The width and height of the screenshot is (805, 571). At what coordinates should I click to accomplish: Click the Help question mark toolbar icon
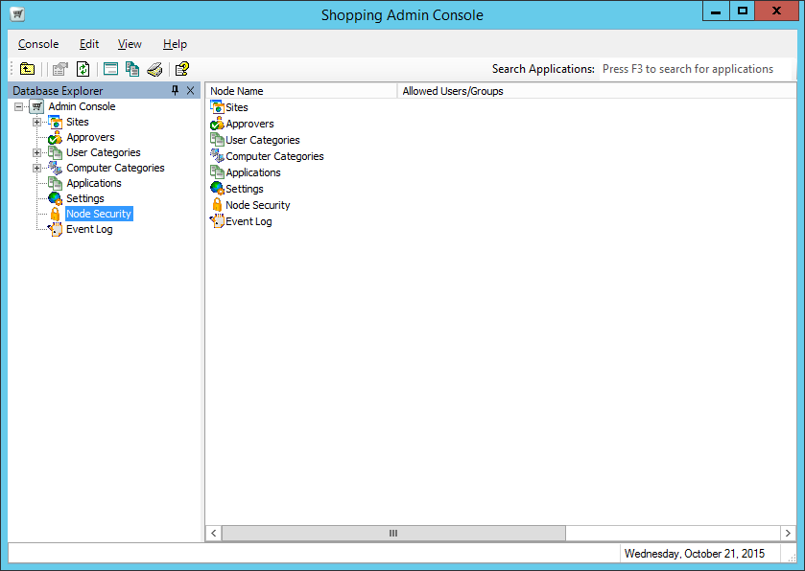[182, 69]
